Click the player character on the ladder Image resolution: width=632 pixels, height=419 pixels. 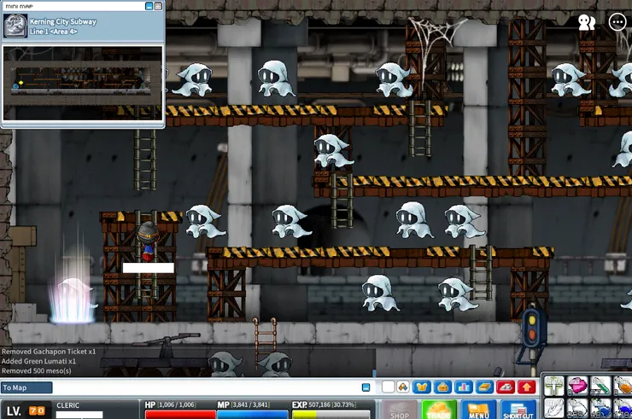148,242
